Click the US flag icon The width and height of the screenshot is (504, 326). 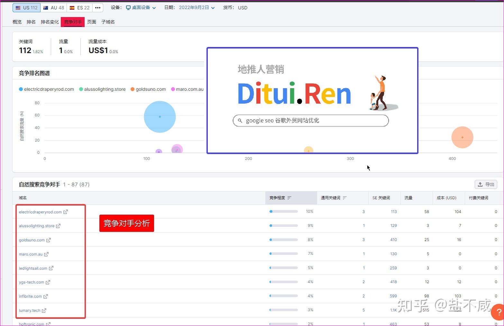tap(18, 8)
